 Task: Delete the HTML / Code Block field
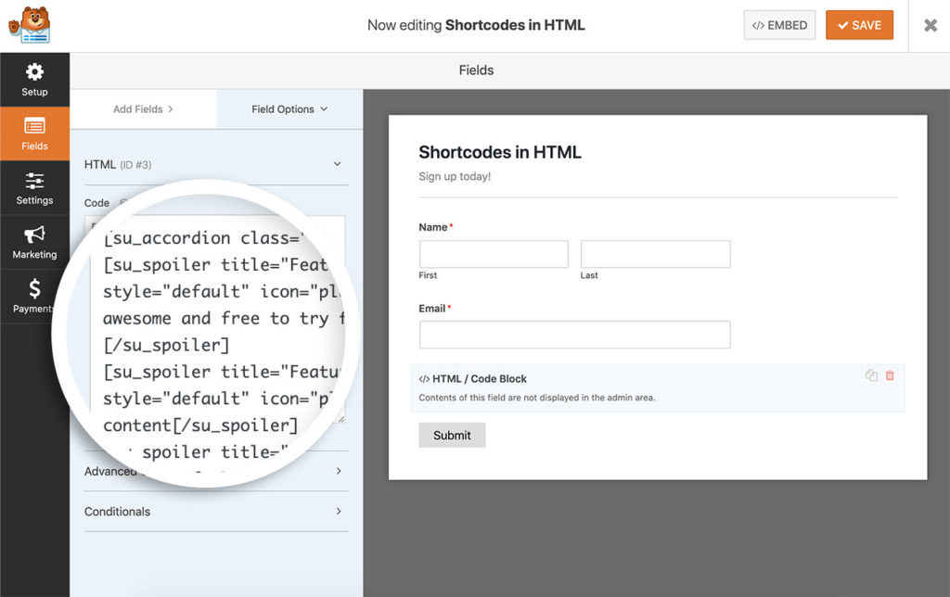pos(890,375)
